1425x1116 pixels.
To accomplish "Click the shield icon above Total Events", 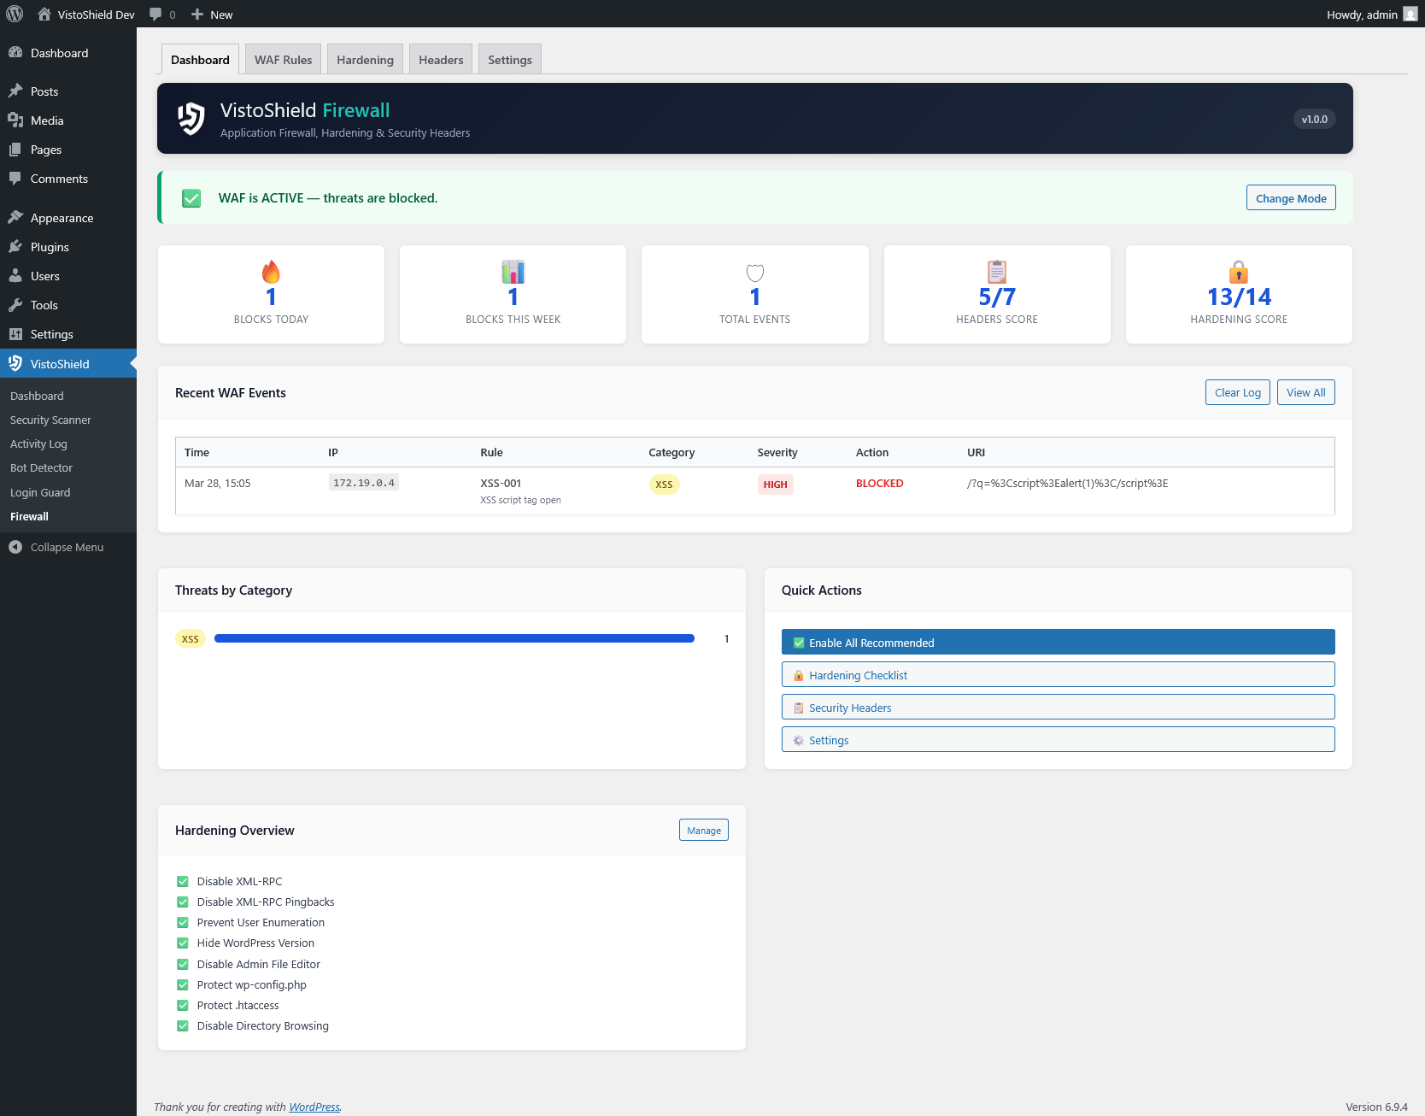I will (754, 272).
